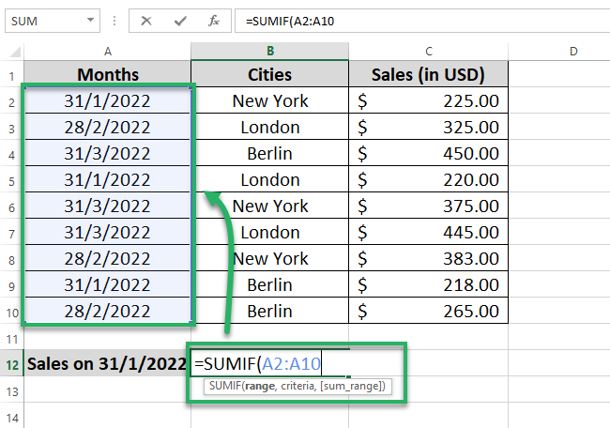The width and height of the screenshot is (610, 428).
Task: Click New York city cell in row 2
Action: tap(270, 100)
